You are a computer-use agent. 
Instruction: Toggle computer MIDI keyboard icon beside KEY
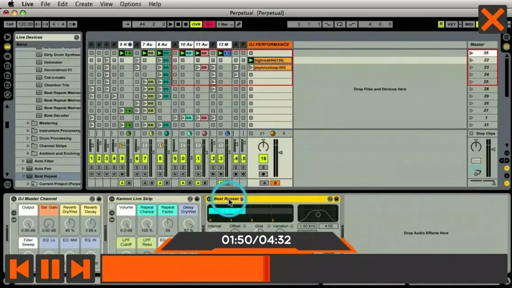click(x=441, y=24)
